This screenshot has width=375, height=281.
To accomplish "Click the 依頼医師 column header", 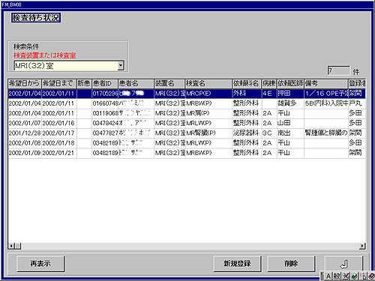I will (x=290, y=83).
